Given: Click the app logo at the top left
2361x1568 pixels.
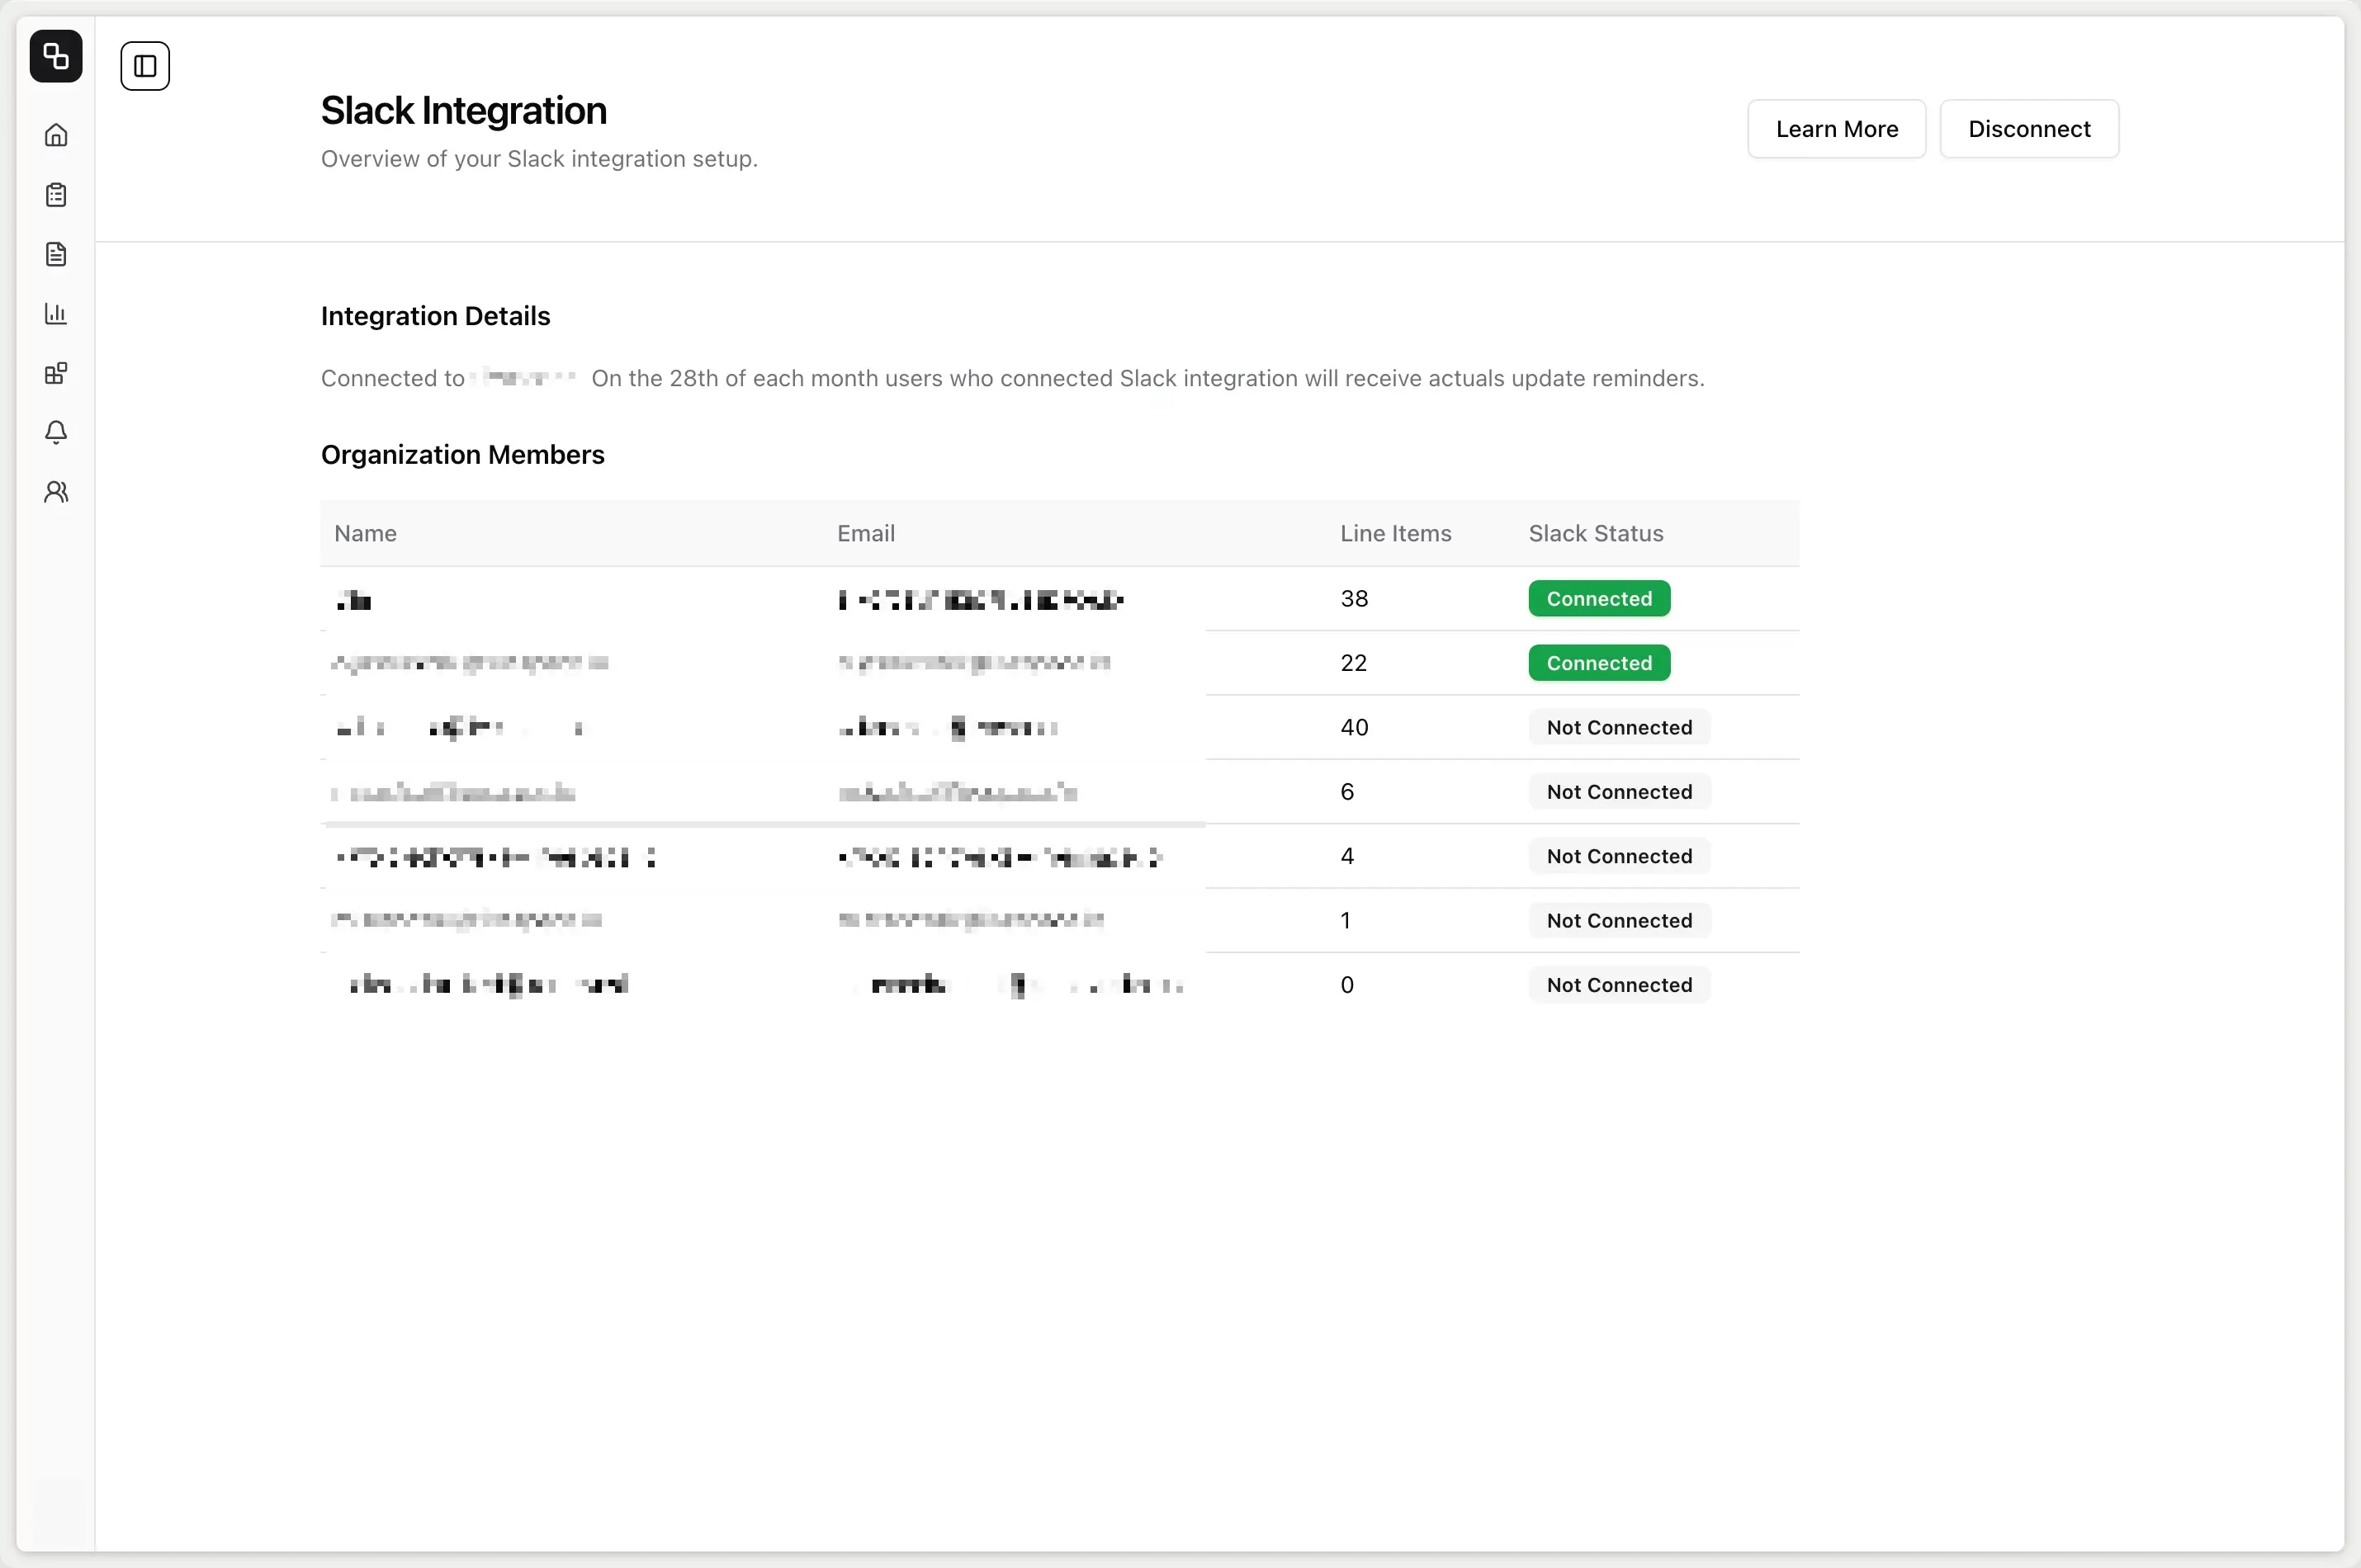Looking at the screenshot, I should [x=55, y=56].
